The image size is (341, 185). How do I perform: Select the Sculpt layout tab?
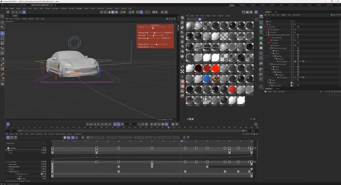pyautogui.click(x=262, y=5)
